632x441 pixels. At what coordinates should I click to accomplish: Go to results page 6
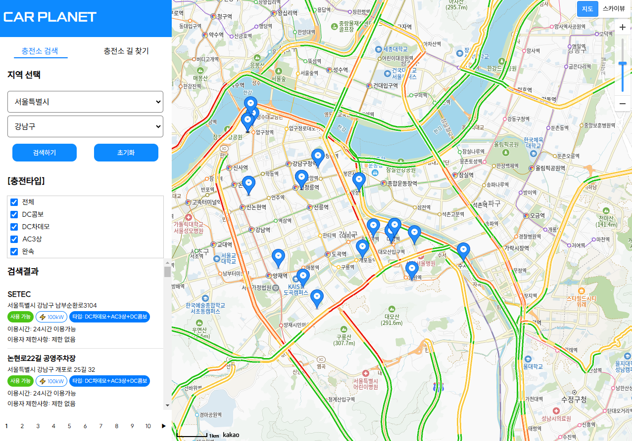coord(85,426)
